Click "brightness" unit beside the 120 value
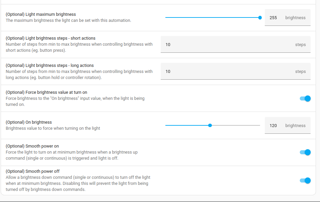The width and height of the screenshot is (320, 202). (x=295, y=126)
